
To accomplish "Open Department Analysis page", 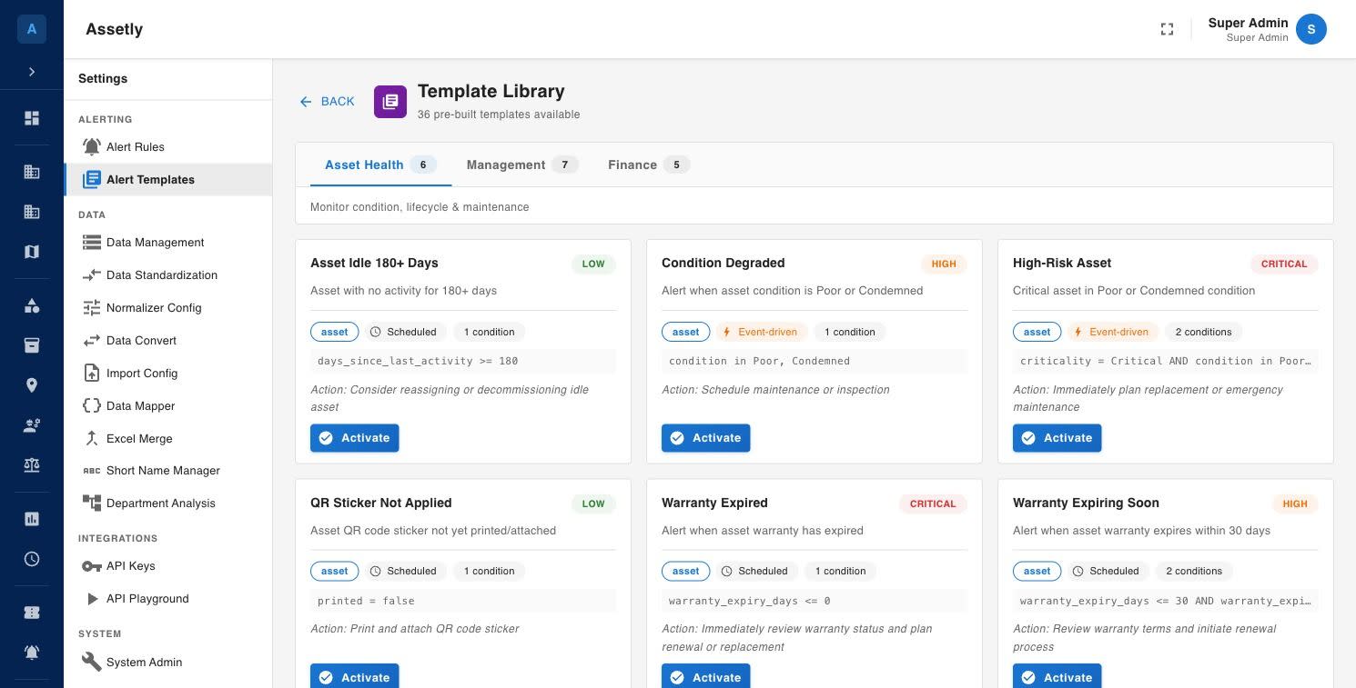I will tap(168, 504).
